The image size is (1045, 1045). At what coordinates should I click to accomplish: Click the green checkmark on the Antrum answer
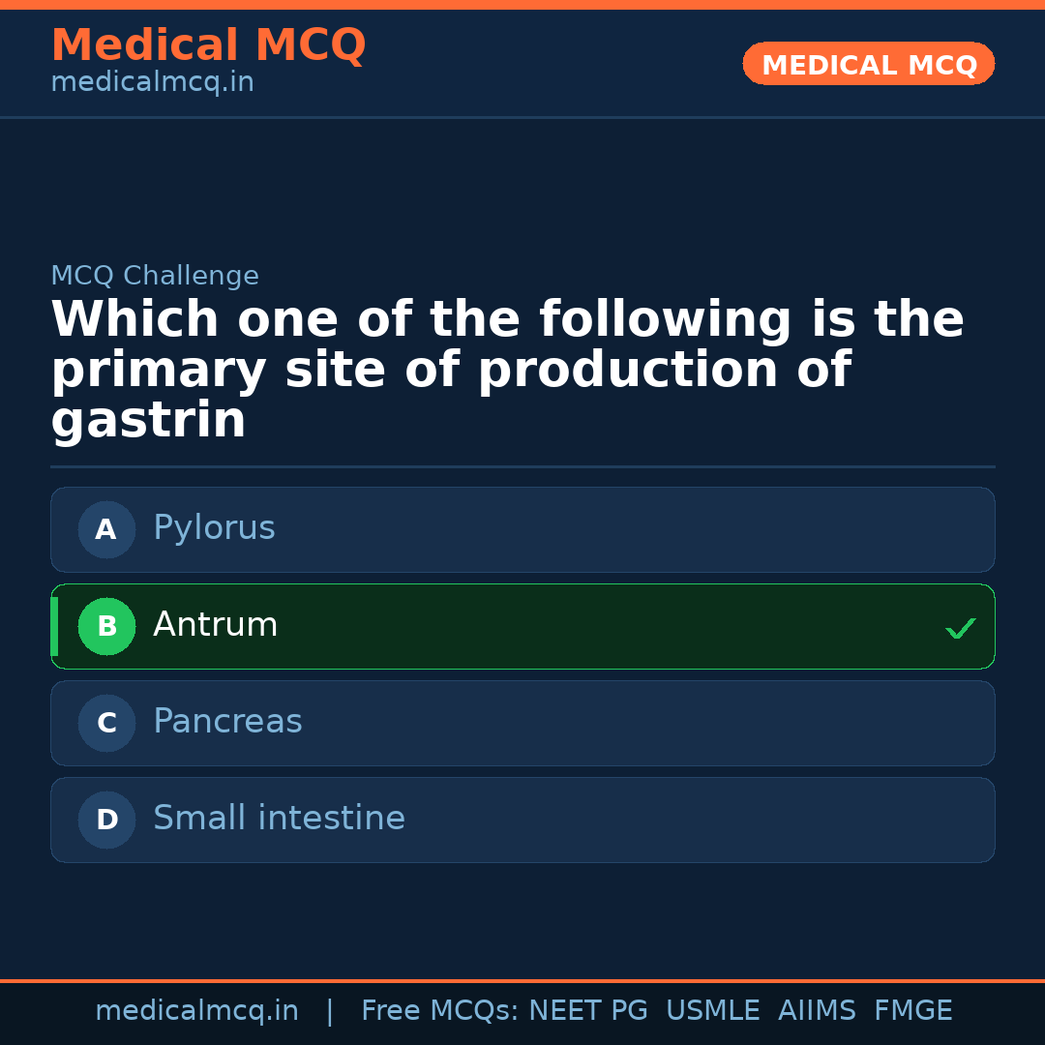point(961,628)
